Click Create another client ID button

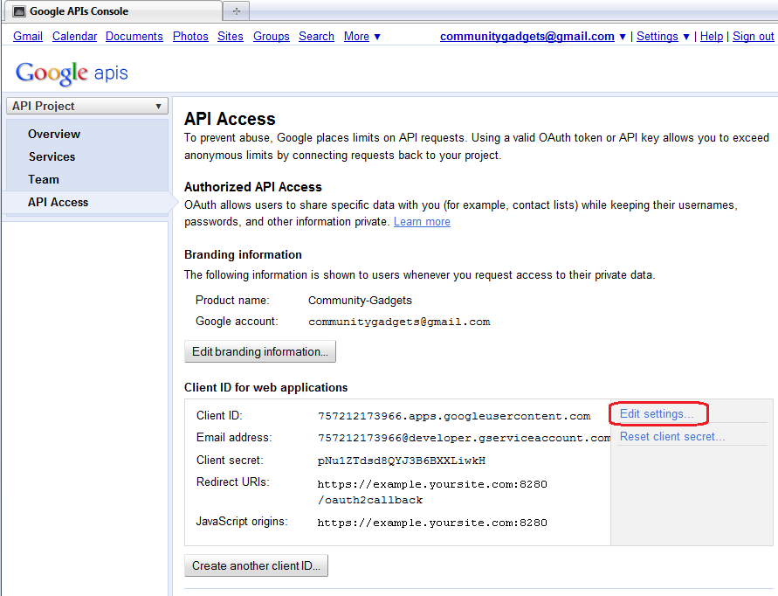point(256,565)
